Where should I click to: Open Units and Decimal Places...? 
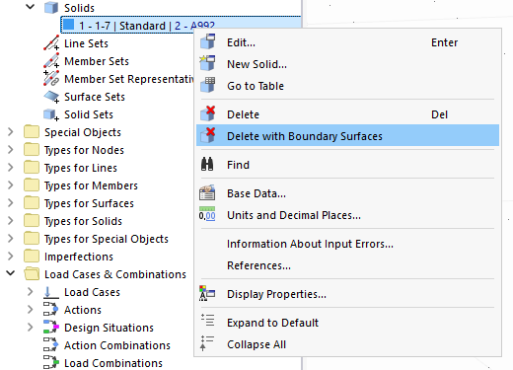pyautogui.click(x=347, y=215)
